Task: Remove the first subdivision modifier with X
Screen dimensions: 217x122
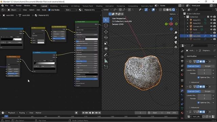Action: point(210,61)
